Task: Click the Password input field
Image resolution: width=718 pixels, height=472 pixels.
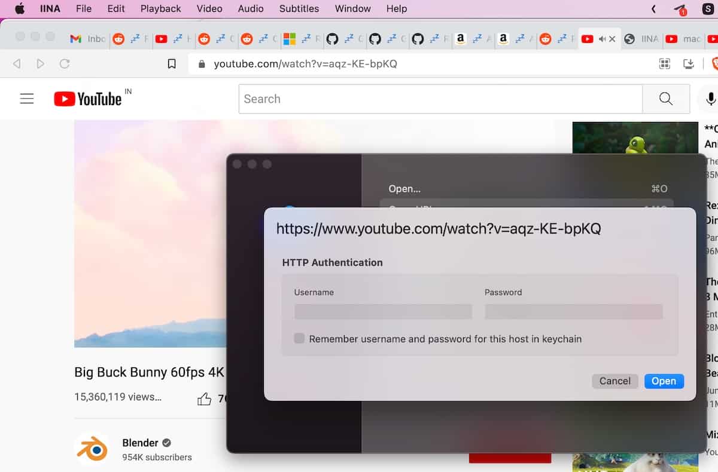Action: tap(573, 311)
